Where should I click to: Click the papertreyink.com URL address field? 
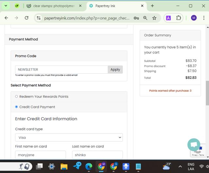[x=87, y=18]
